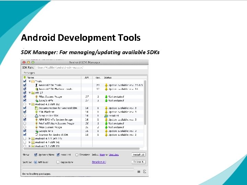The height and width of the screenshot is (185, 247).
Task: Click the New selection link
Action: (x=102, y=155)
